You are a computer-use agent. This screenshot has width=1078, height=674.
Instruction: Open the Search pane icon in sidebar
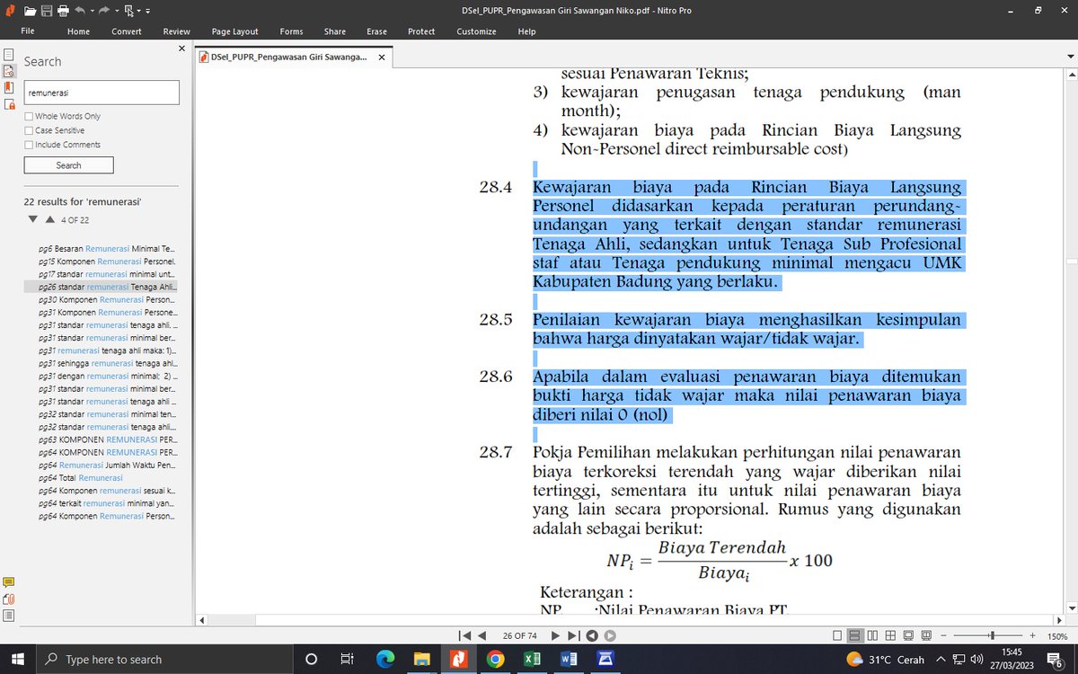pyautogui.click(x=8, y=70)
